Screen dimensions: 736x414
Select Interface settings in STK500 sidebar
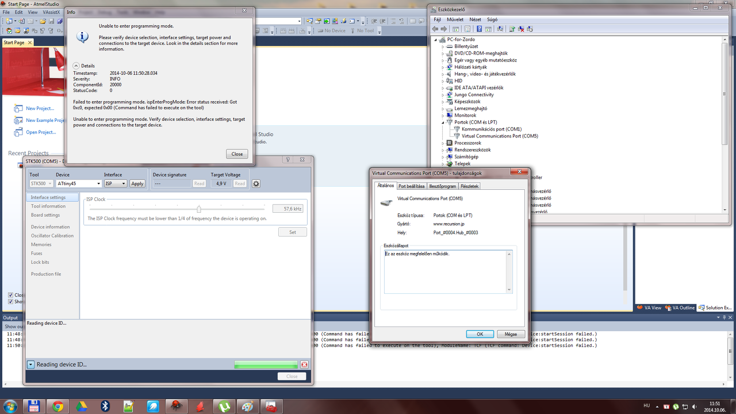(52, 197)
